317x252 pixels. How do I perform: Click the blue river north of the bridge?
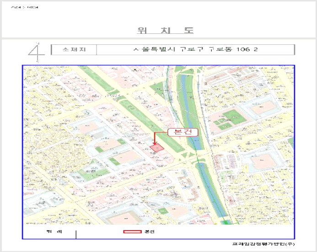(190, 110)
